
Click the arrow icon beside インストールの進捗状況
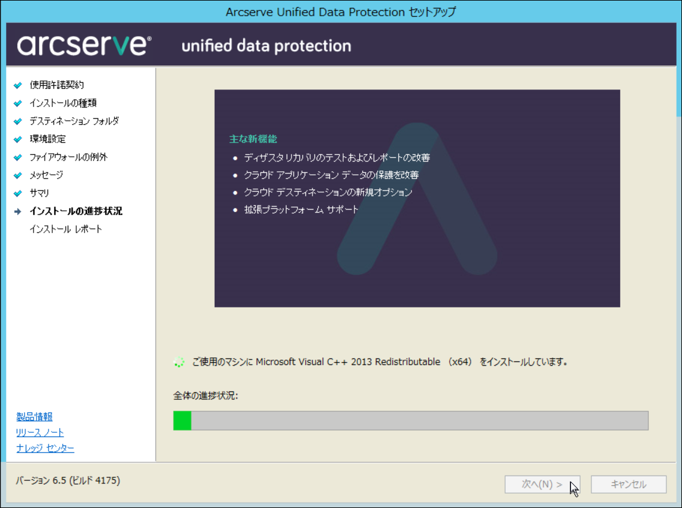tap(18, 211)
